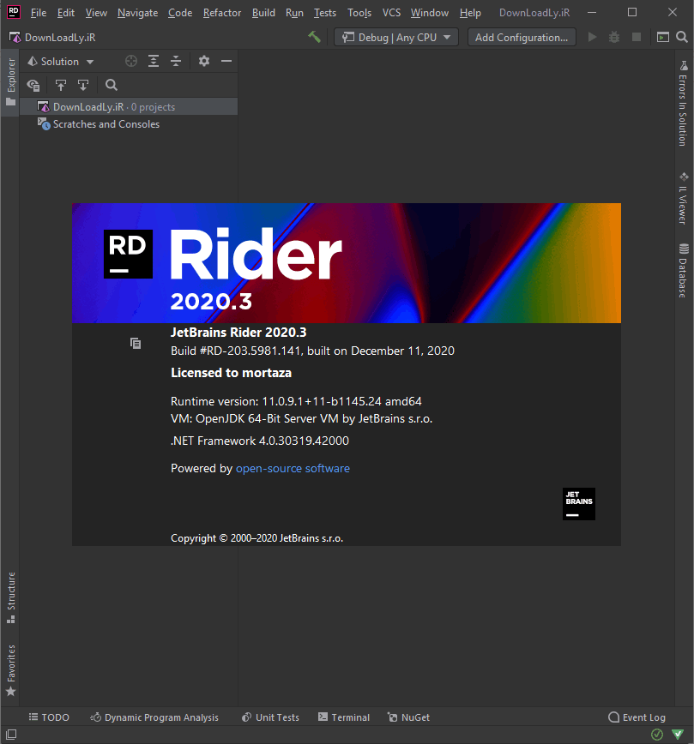Click the Stop square icon in toolbar
694x744 pixels.
click(x=637, y=37)
